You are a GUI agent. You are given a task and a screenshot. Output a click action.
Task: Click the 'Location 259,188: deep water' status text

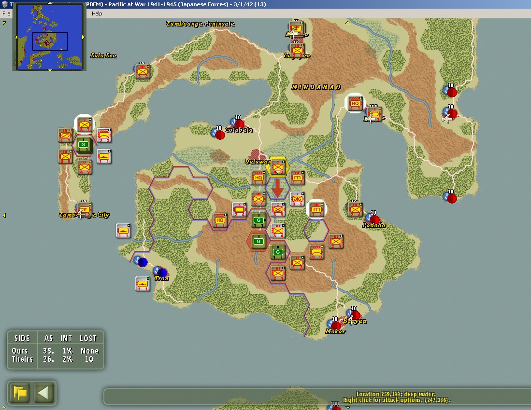pos(396,394)
